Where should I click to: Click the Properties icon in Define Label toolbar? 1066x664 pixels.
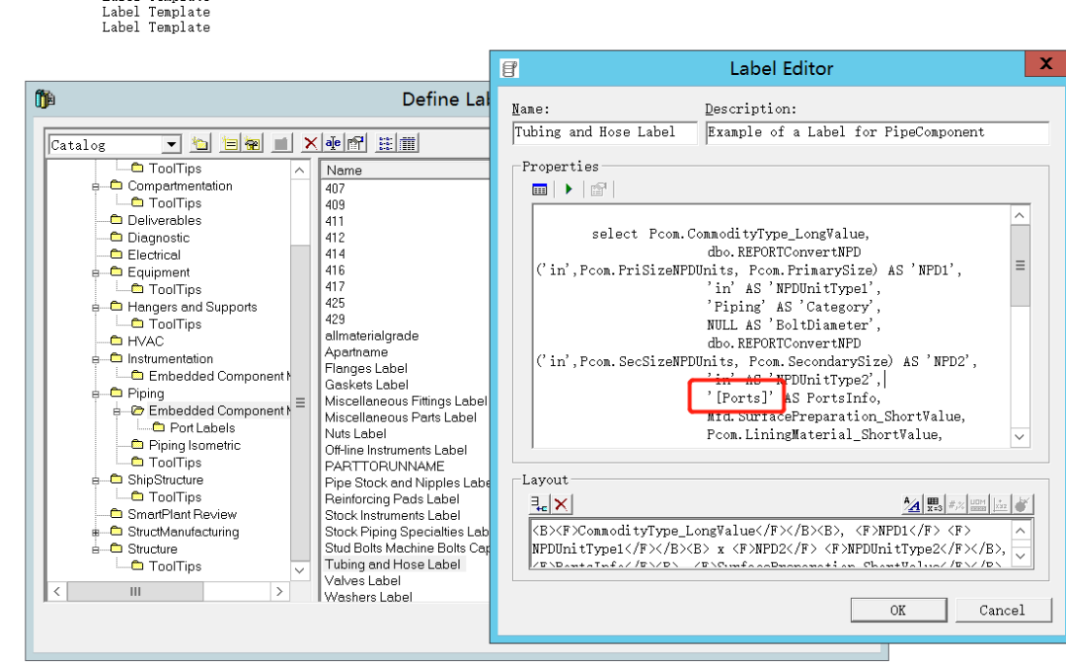(355, 143)
